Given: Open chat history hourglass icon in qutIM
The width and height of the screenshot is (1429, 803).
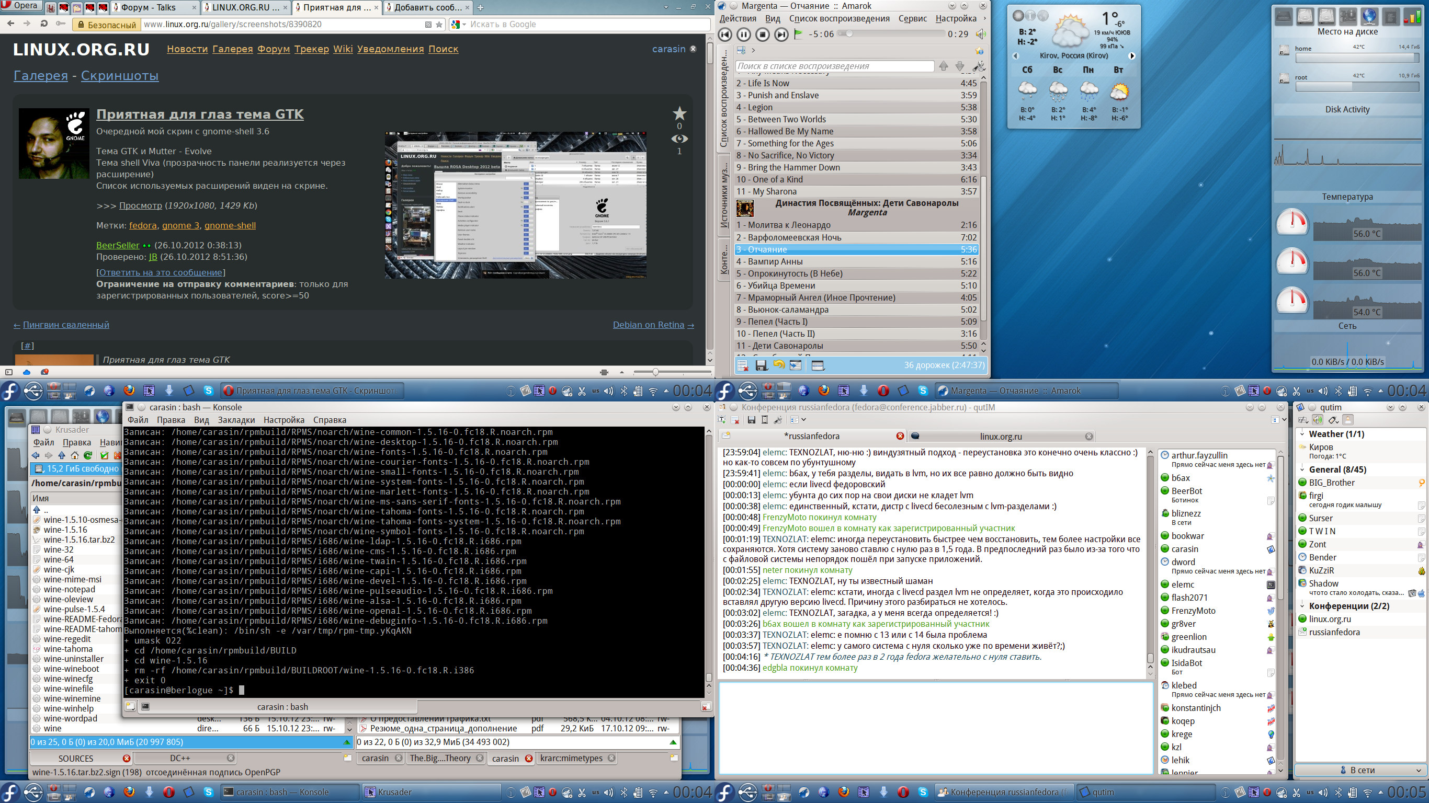Looking at the screenshot, I should [x=764, y=420].
